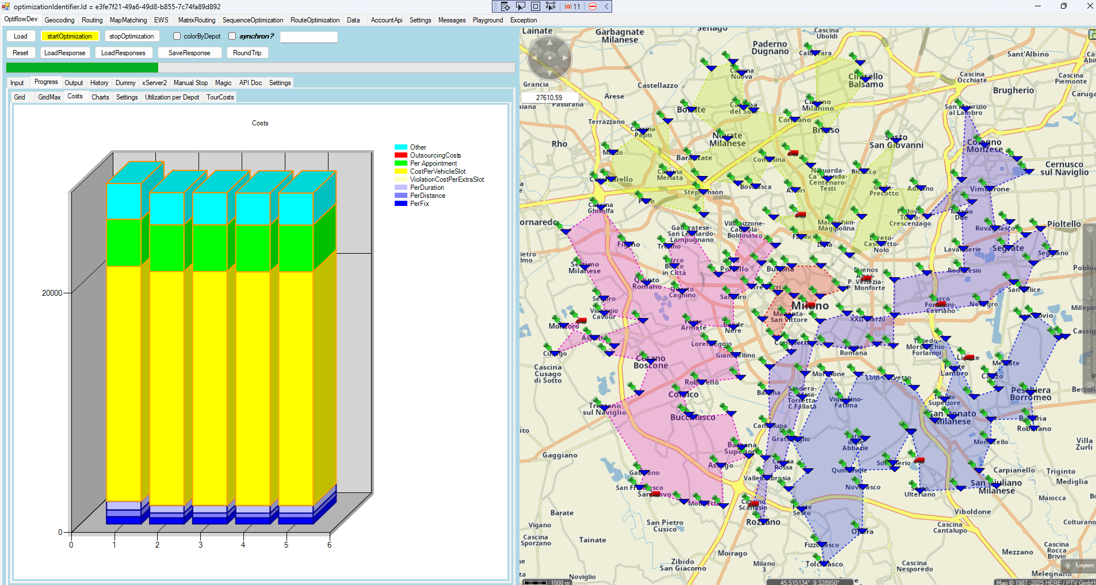The image size is (1096, 585).
Task: Toggle the Display Layout Adorners square icon
Action: 535,6
